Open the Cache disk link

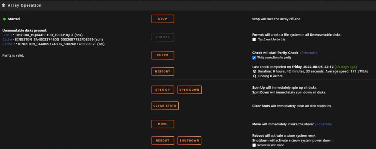(x=7, y=39)
